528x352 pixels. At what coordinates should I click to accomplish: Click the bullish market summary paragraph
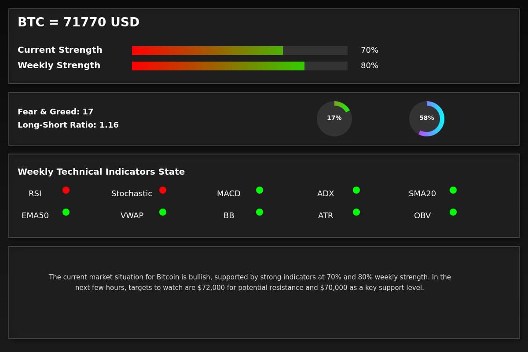(x=249, y=282)
